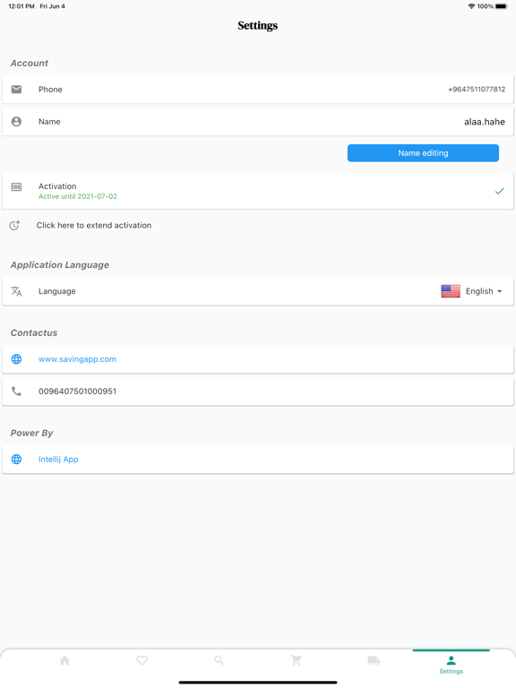
Task: Open the delivery truck tab
Action: pos(374,660)
